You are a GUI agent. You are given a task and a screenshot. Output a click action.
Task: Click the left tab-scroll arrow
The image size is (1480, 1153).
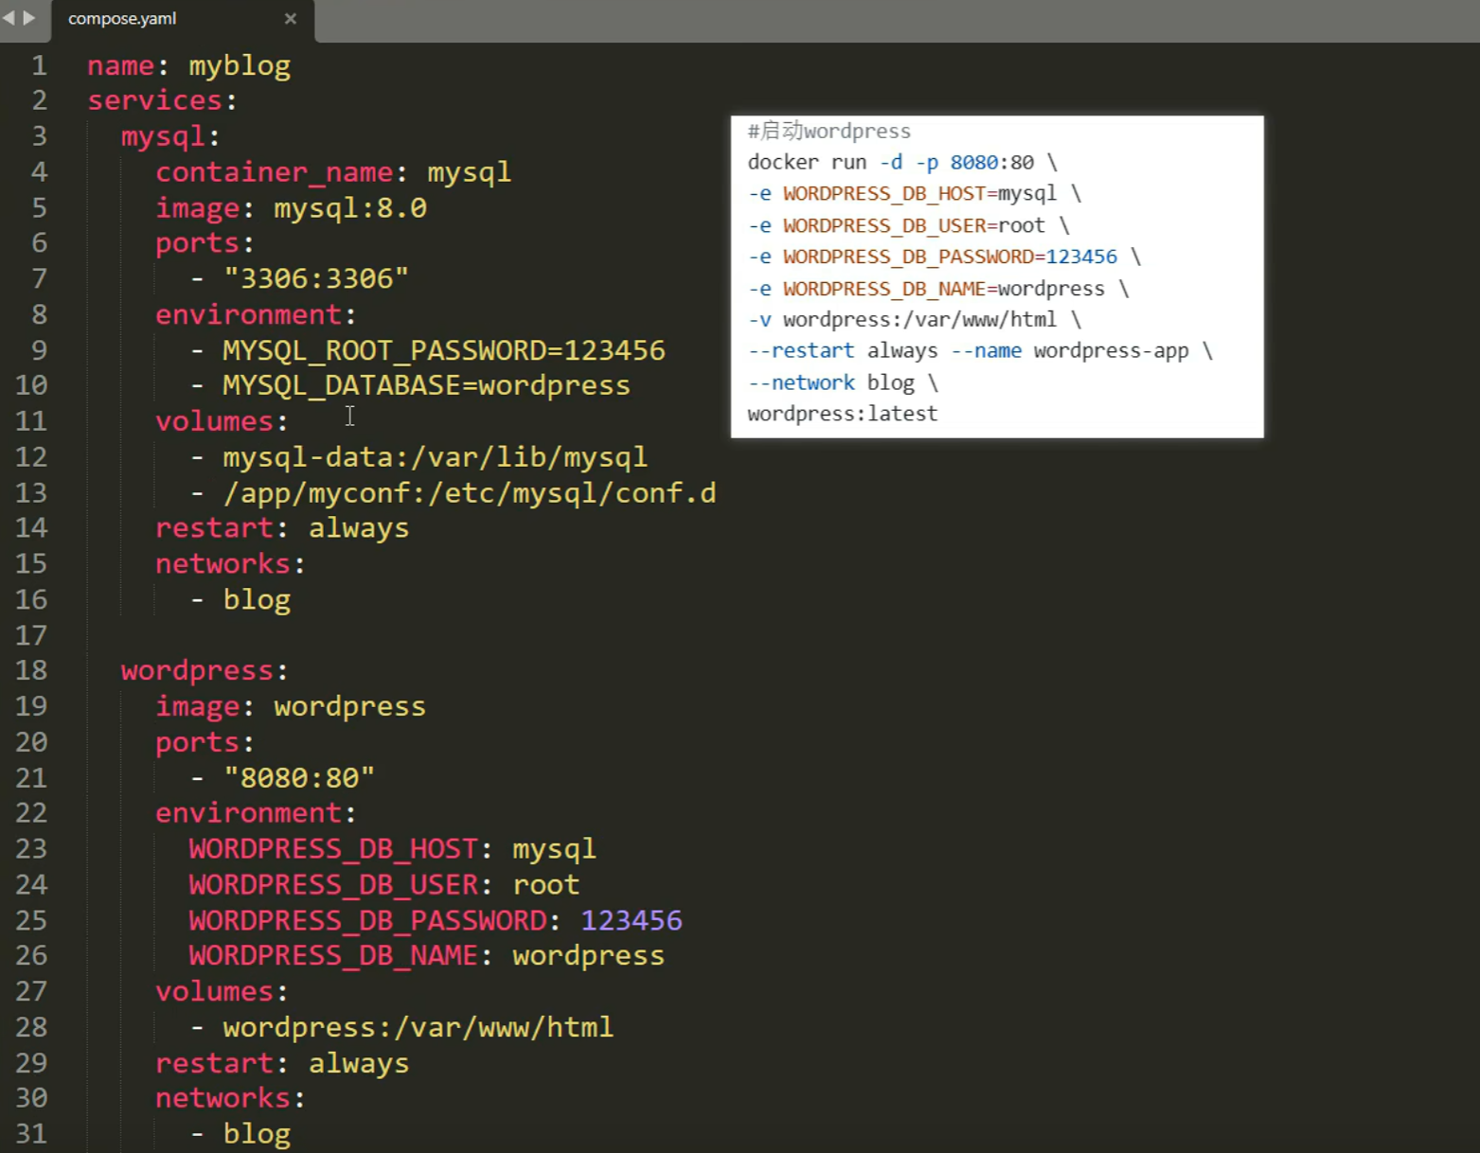click(x=9, y=18)
